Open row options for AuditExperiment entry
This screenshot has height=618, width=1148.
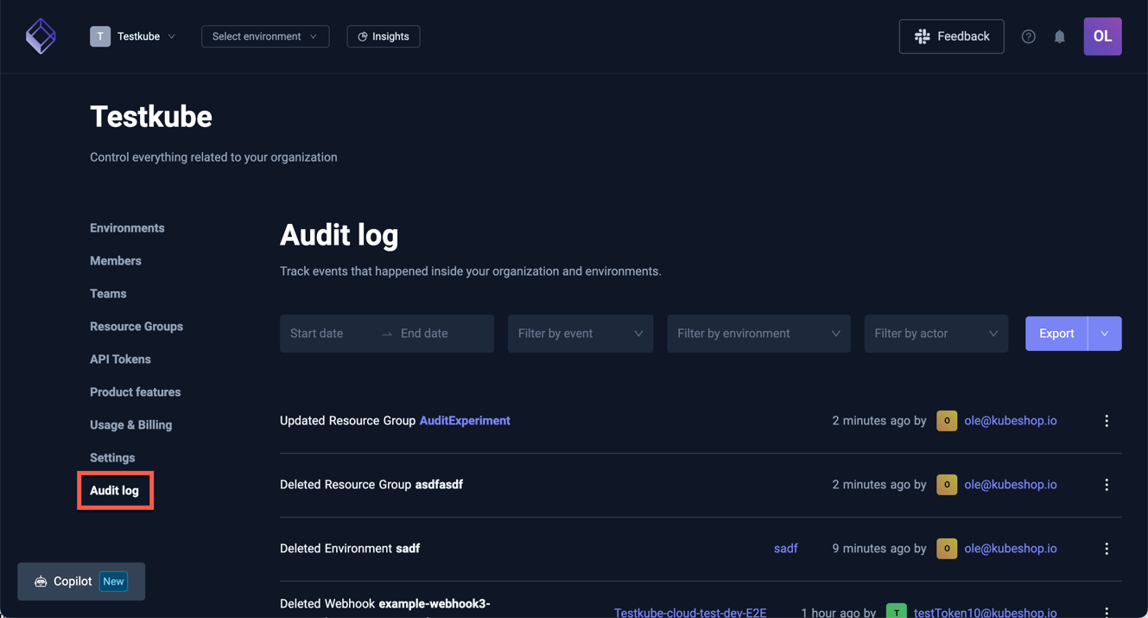(x=1107, y=420)
